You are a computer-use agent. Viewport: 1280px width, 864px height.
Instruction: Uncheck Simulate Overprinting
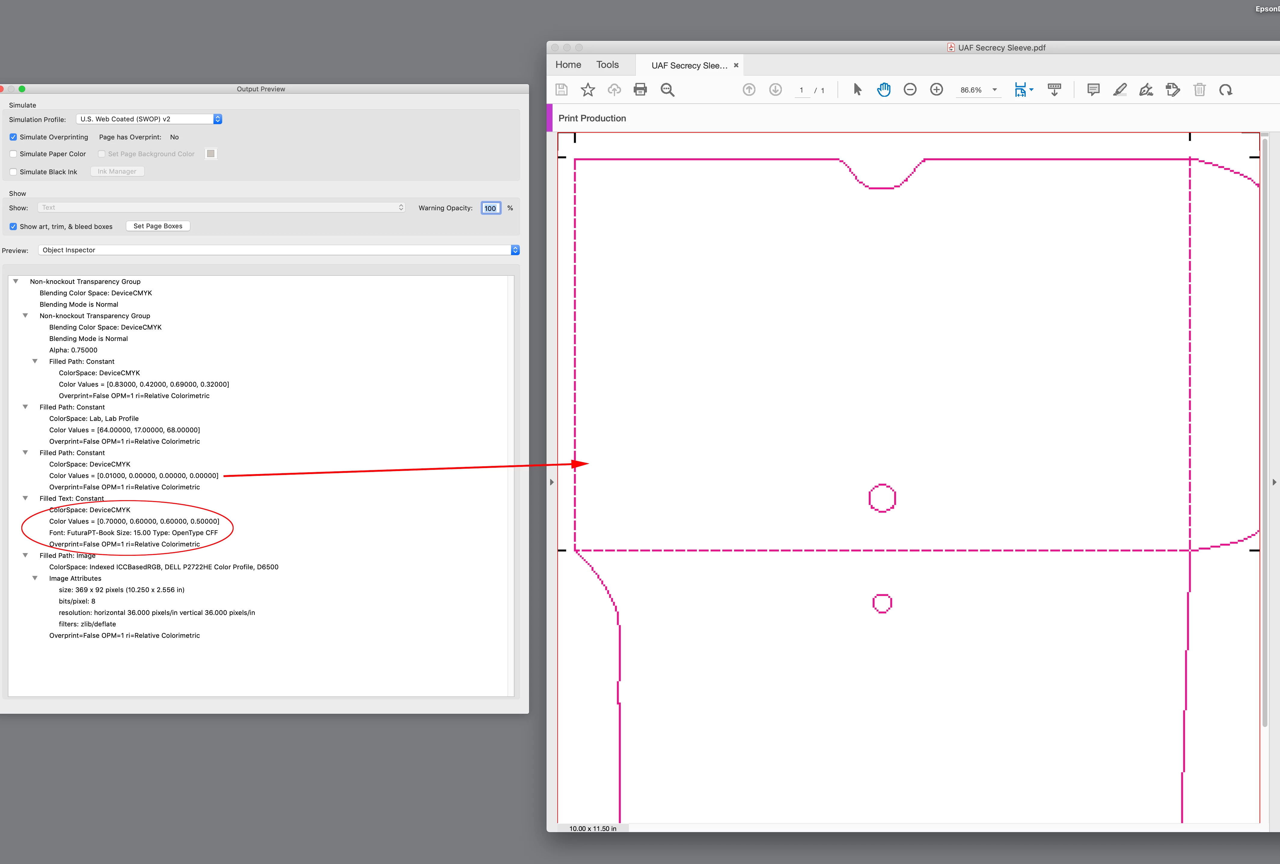(x=13, y=137)
